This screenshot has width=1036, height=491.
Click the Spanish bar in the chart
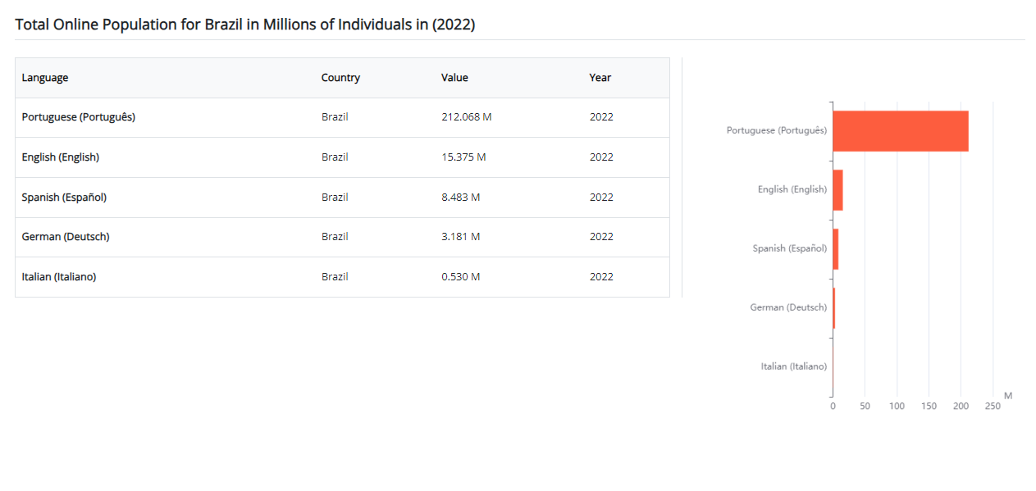click(x=835, y=249)
